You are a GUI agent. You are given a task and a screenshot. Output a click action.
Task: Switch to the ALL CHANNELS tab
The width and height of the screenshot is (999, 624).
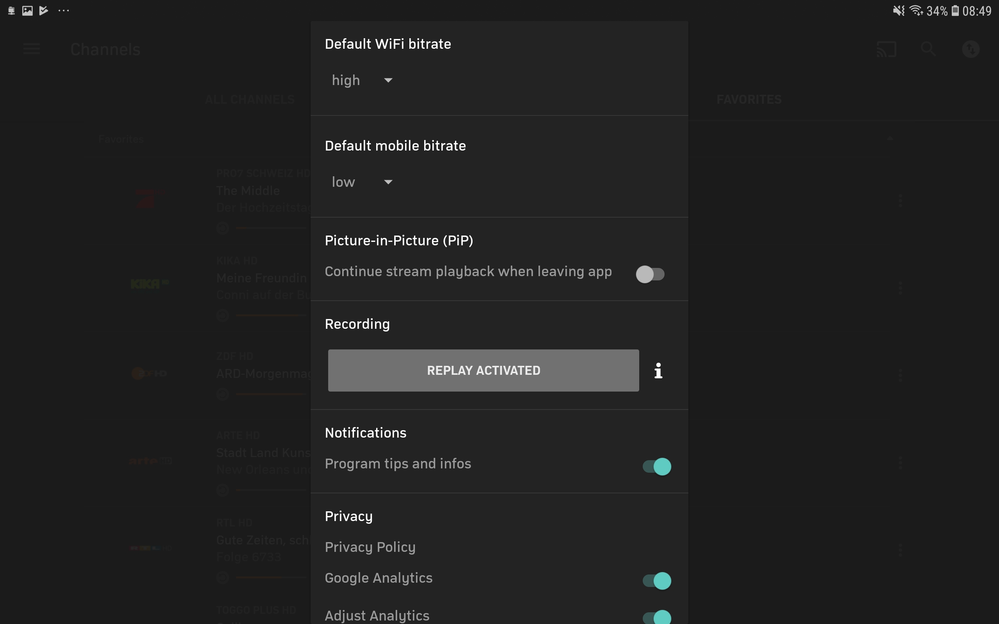click(x=250, y=99)
